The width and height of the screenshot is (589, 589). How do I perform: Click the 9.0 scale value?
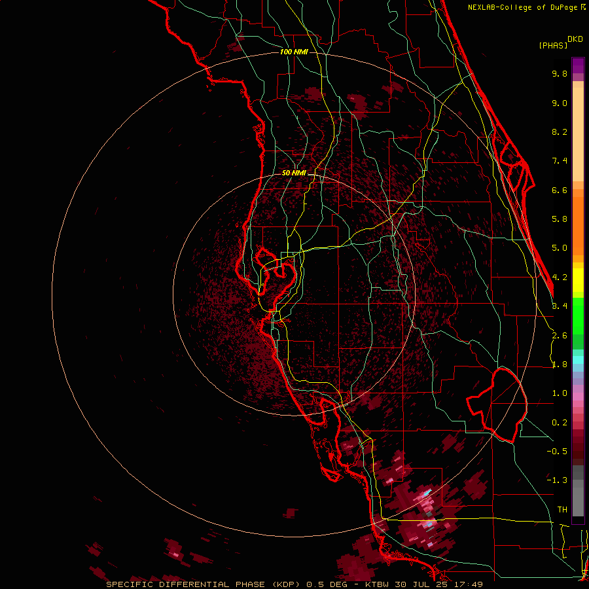coord(560,103)
